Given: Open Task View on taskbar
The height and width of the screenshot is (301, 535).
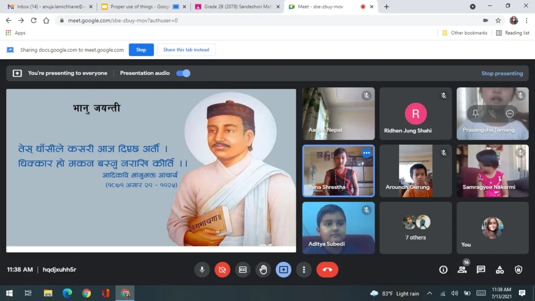Looking at the screenshot, I should 28,293.
